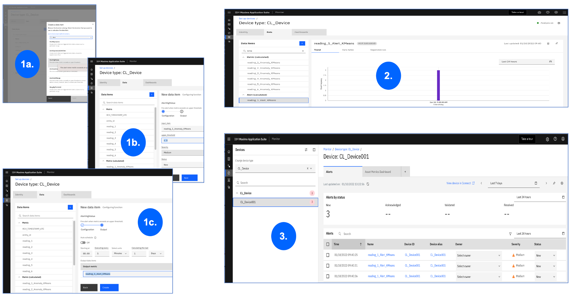Viewport: 572px width, 296px height.
Task: Open Status New dropdown for 09:40:31 alert
Action: 546,266
